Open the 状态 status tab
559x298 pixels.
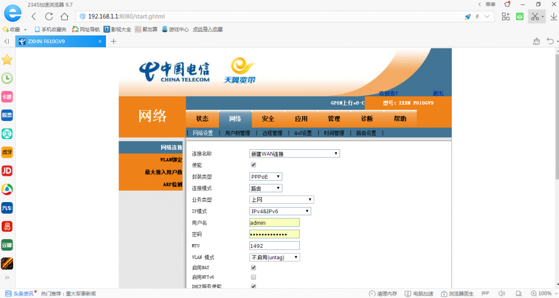point(202,119)
